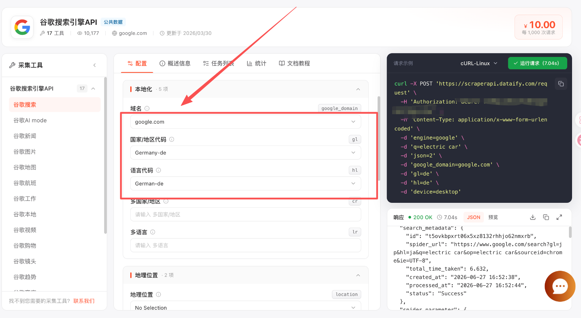Viewport: 581px width, 318px height.
Task: Collapse the 采集工具 sidebar panel
Action: [x=94, y=65]
